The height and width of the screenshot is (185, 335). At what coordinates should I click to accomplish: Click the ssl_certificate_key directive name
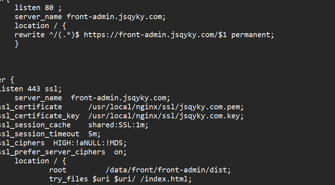click(39, 116)
